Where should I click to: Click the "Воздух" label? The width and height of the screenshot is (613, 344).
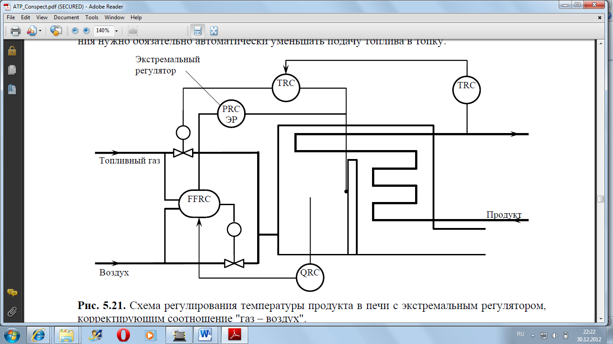coord(114,272)
